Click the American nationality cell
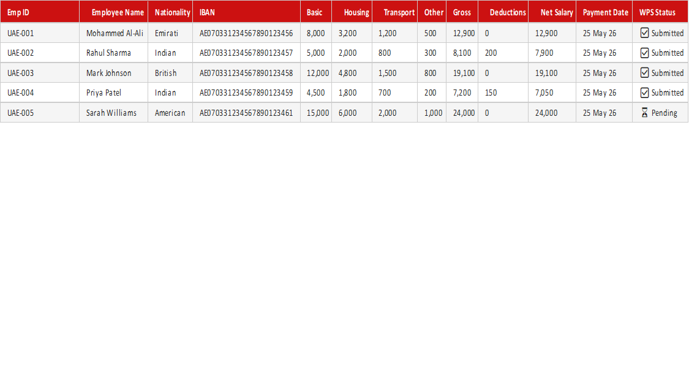 pos(170,113)
